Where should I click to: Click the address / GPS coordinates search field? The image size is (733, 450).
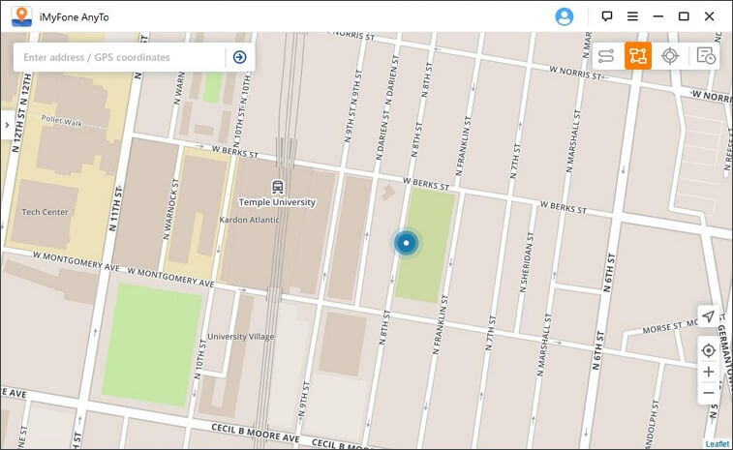click(x=119, y=57)
